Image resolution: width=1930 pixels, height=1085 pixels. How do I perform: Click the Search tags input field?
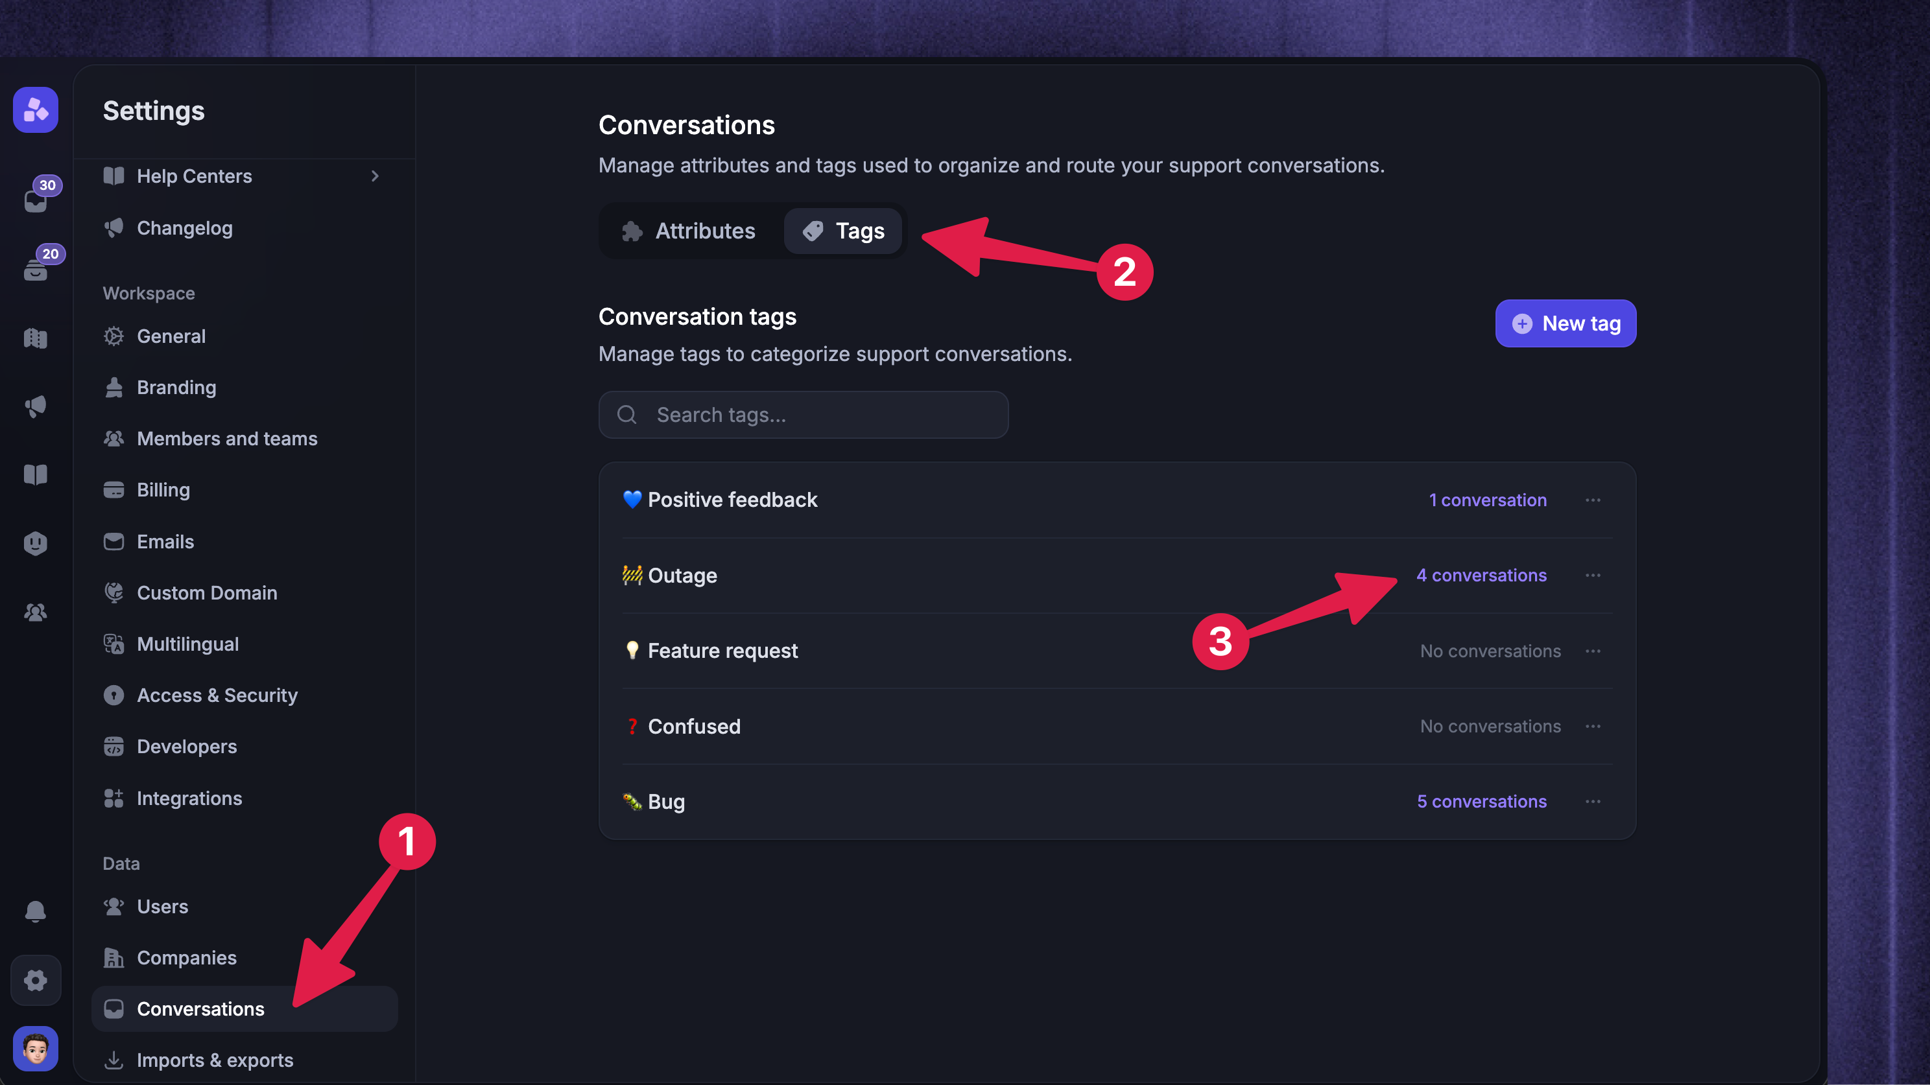(803, 415)
